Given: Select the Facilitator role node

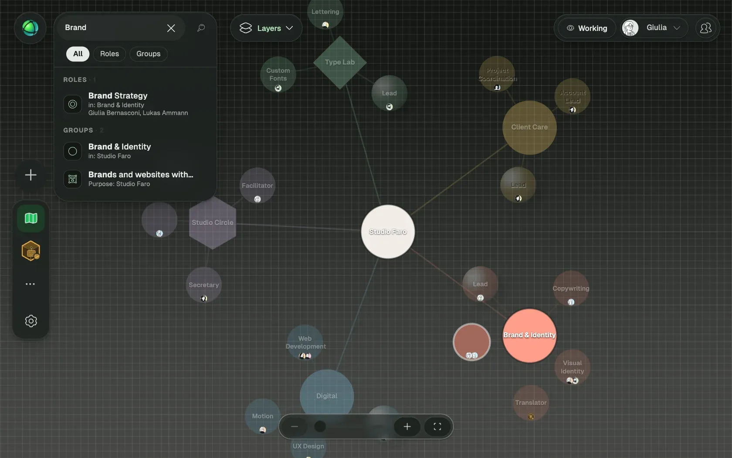Looking at the screenshot, I should tap(258, 186).
